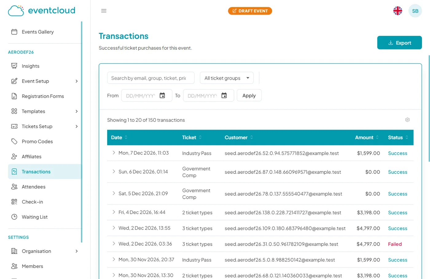Expand the Wed, 2 Dec 2026, 03:36 row
Screen dimensions: 430x279
coord(114,244)
